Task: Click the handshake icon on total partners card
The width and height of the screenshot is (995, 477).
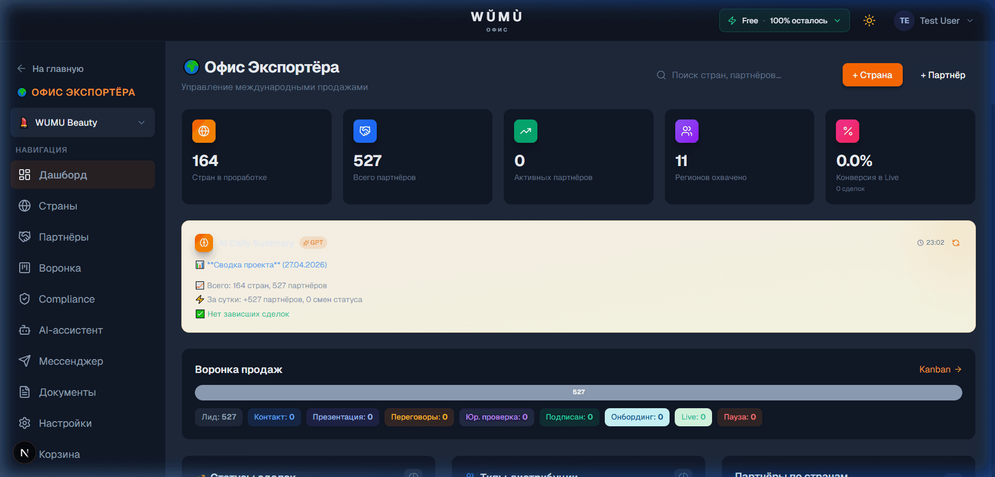Action: (x=365, y=131)
